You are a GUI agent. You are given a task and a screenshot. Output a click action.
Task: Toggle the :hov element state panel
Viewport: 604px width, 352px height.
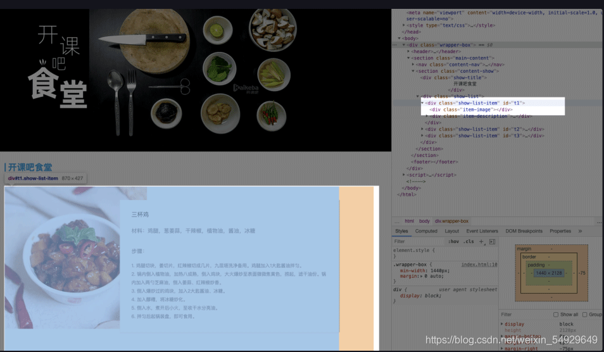(453, 241)
